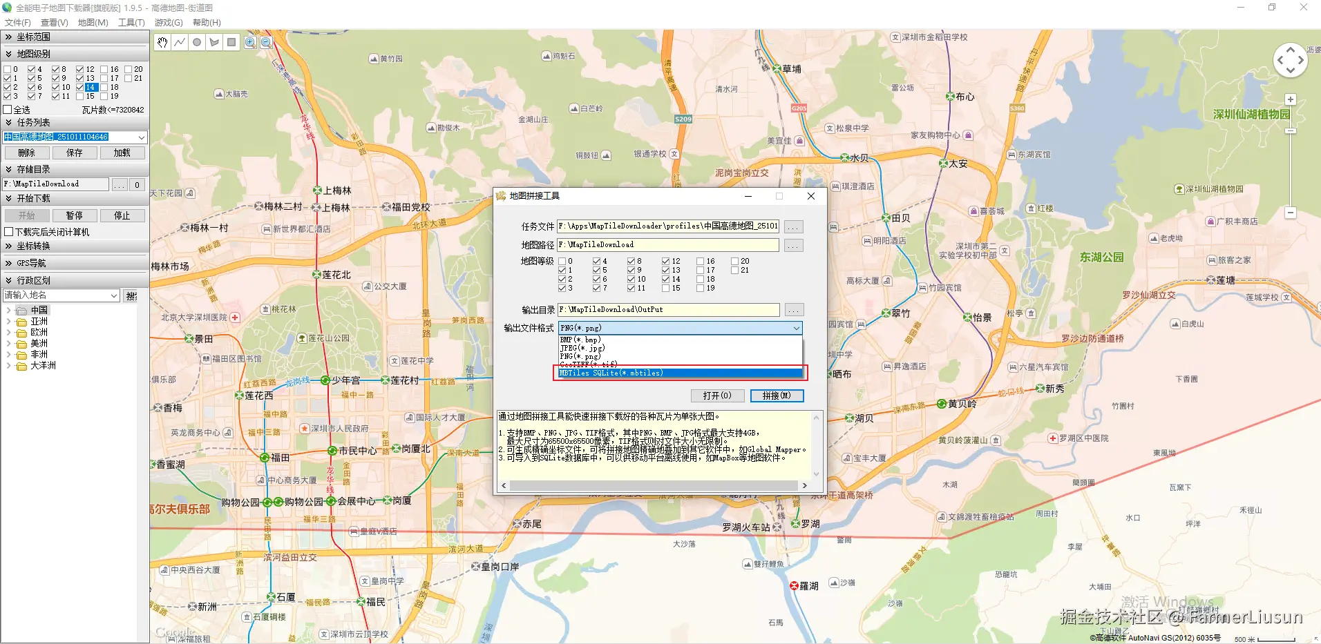Screen dimensions: 1321x644
Task: Collapse the 地图级别 panel section
Action: coord(75,54)
